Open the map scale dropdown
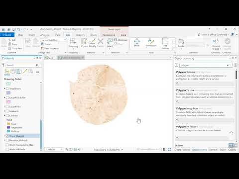239x179 pixels. click(62, 149)
